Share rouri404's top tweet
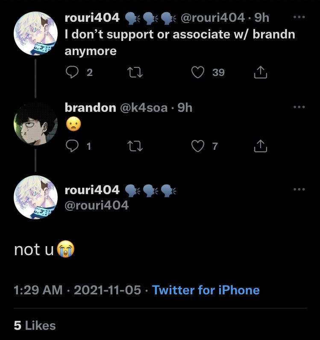 (x=261, y=72)
